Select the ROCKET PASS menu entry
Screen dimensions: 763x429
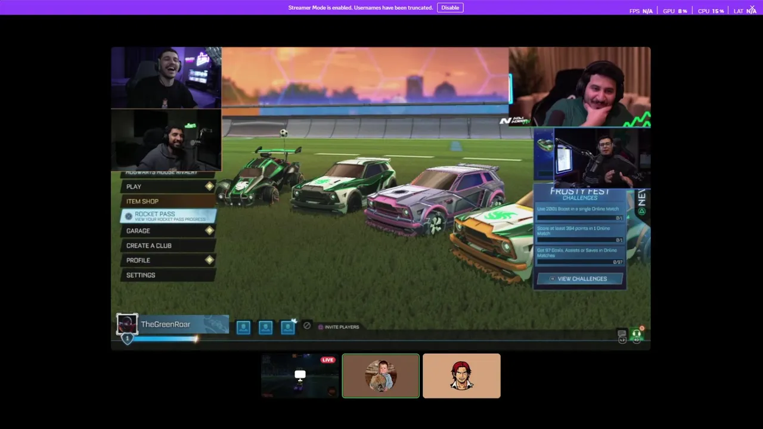pos(169,216)
